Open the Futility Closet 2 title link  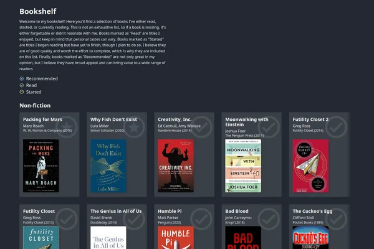coord(310,119)
